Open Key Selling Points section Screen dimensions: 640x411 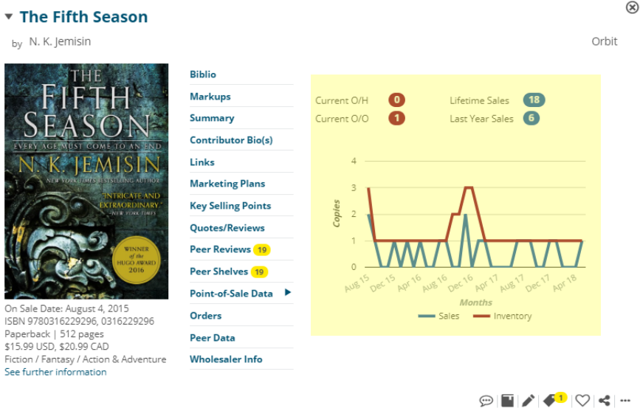[x=230, y=206]
